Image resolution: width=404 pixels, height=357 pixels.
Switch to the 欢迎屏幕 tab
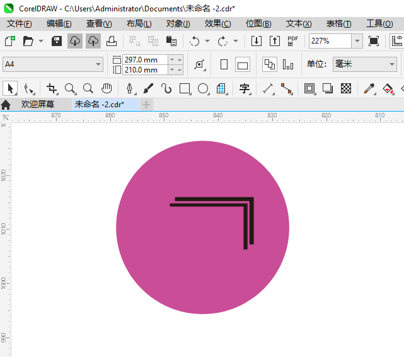click(38, 105)
